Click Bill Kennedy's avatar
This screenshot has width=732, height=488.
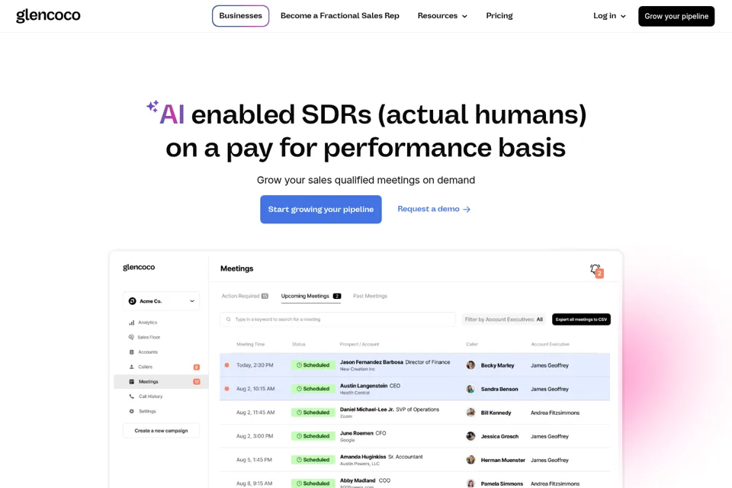pos(470,413)
